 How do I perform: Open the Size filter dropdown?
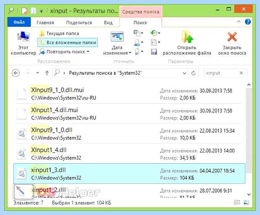(138, 42)
